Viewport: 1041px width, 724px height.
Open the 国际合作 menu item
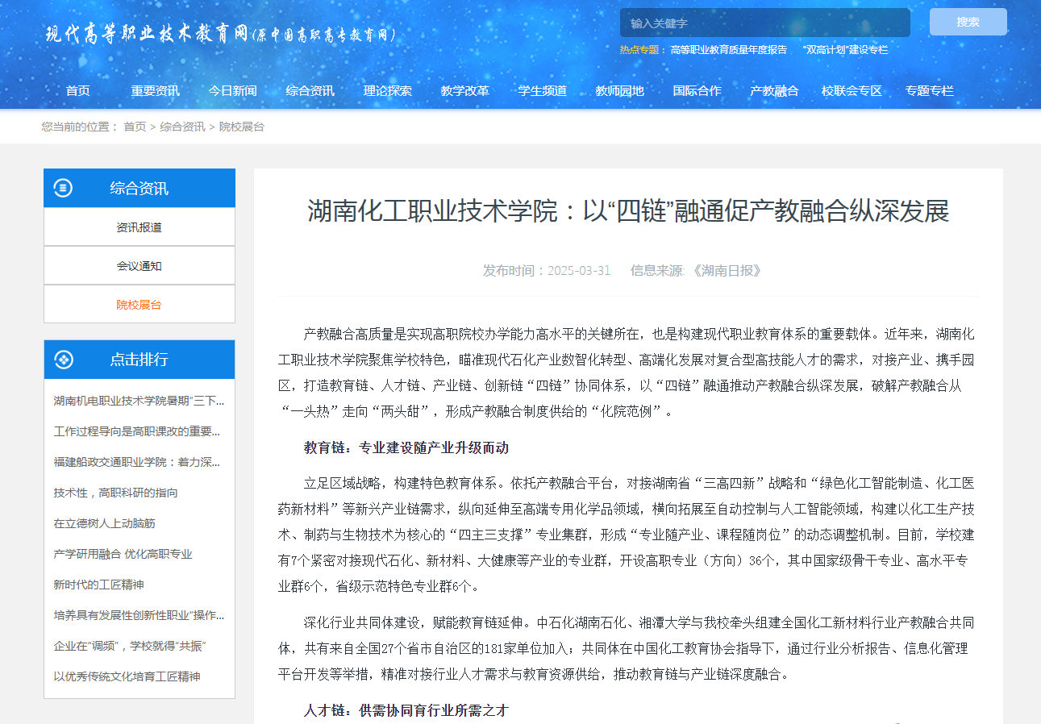pyautogui.click(x=697, y=91)
